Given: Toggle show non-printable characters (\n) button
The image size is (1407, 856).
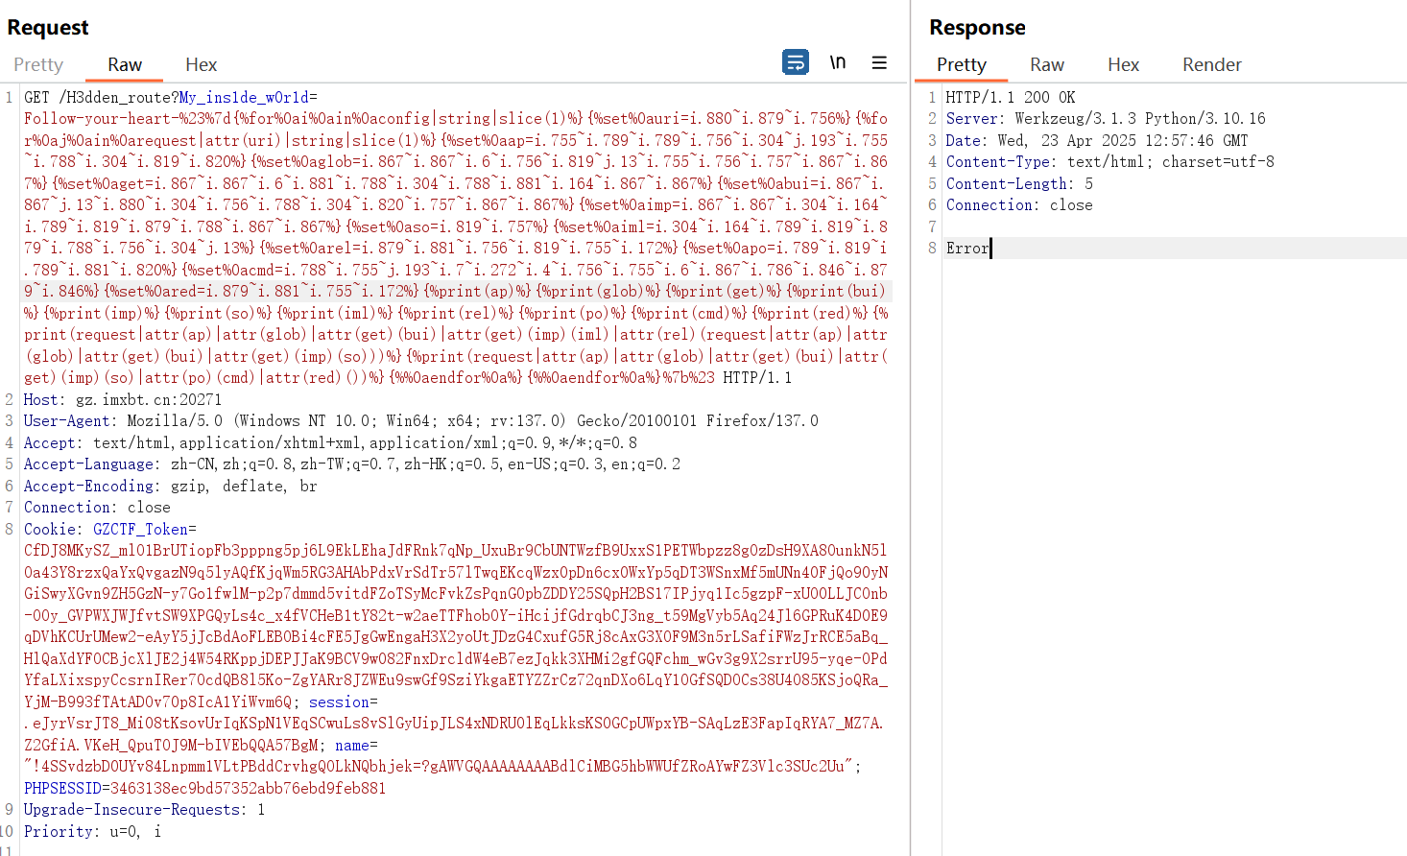Looking at the screenshot, I should [838, 62].
